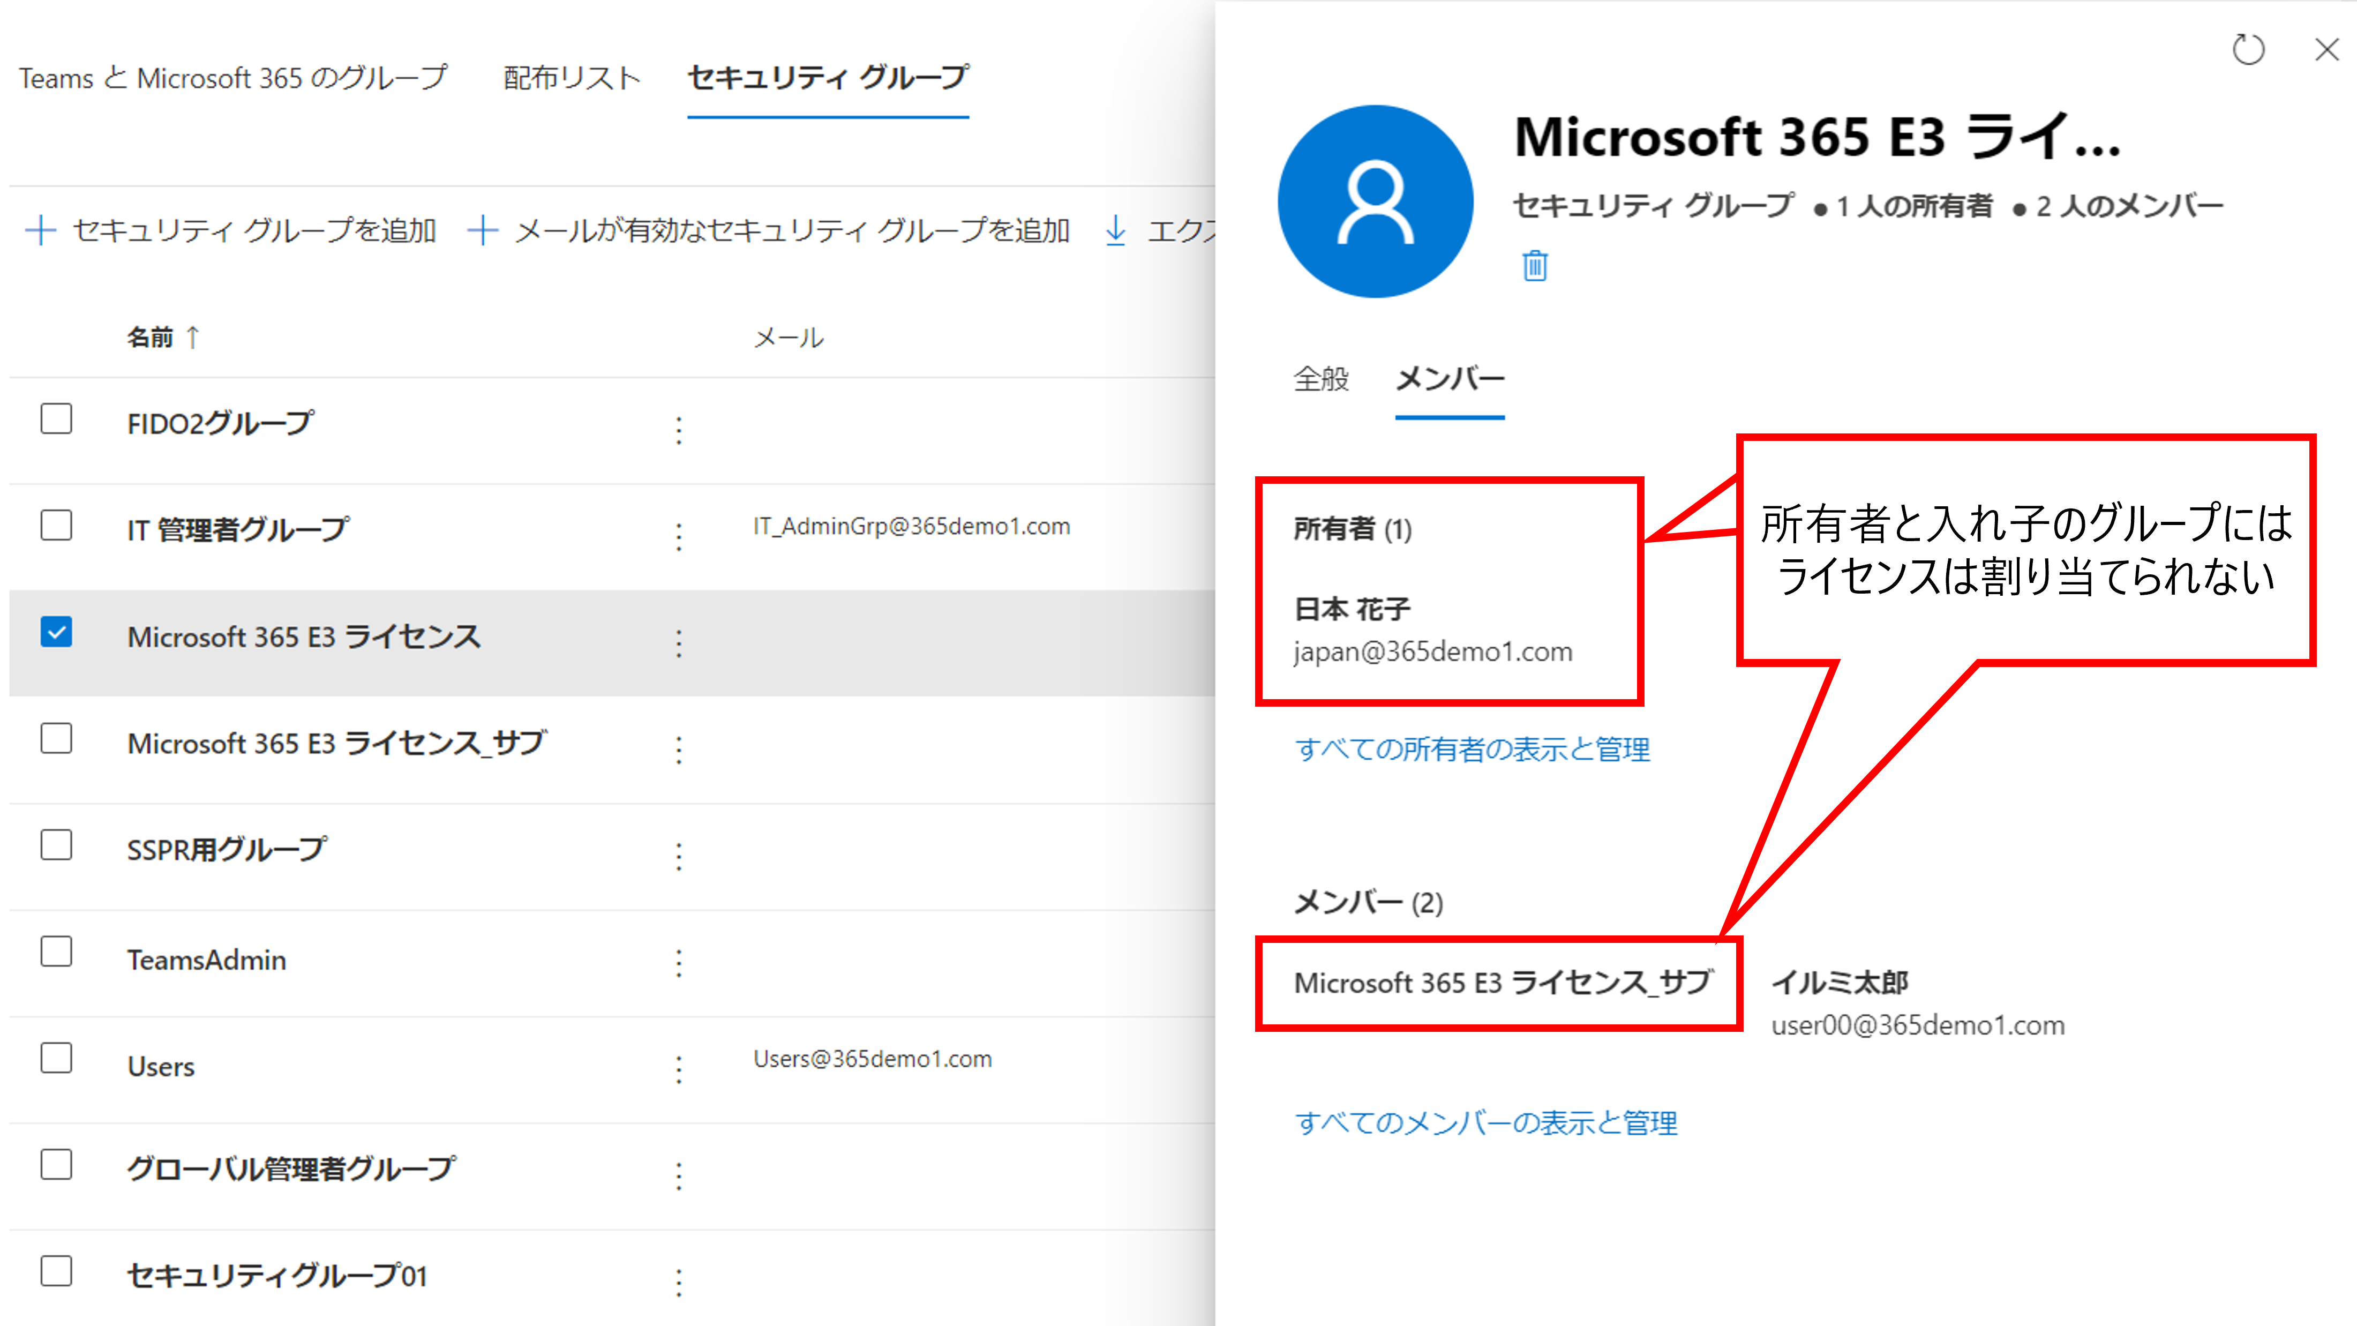
Task: Click the plus icon for メールが有効なセキュリティ グループを追加
Action: pos(482,230)
